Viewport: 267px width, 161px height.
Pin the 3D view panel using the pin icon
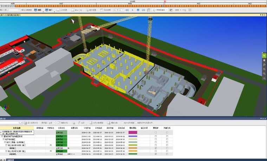click(261, 15)
